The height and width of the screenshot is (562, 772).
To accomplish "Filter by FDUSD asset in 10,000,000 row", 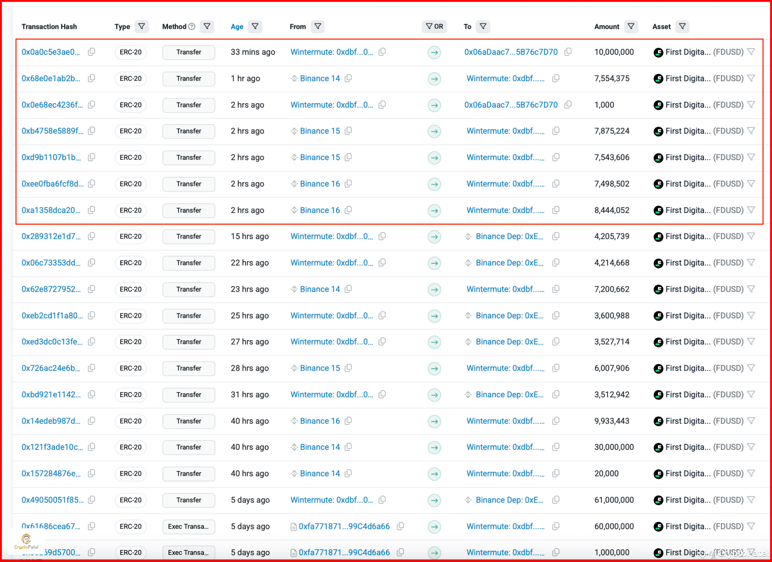I will click(x=751, y=52).
